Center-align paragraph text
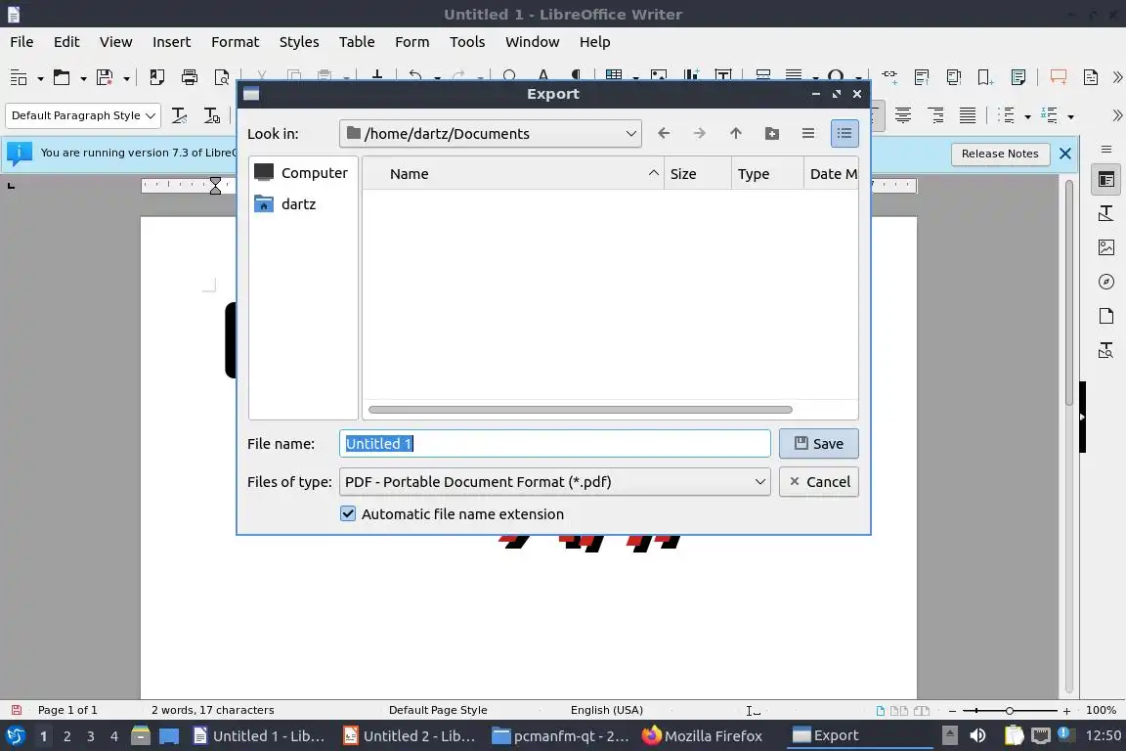The height and width of the screenshot is (751, 1126). (x=903, y=115)
